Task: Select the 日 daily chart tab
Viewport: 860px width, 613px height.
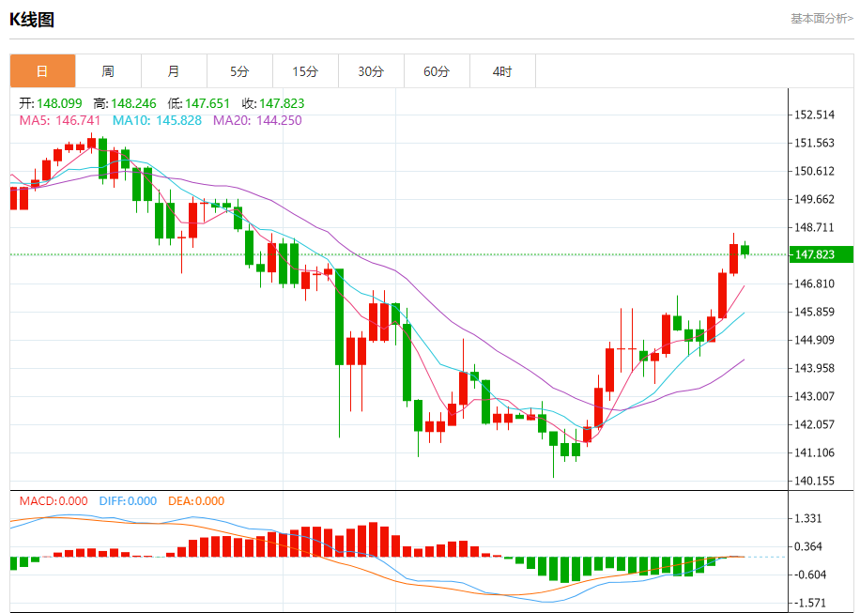Action: (43, 70)
